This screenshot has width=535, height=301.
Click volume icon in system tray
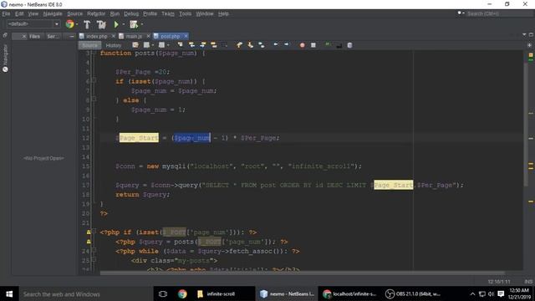pyautogui.click(x=491, y=293)
